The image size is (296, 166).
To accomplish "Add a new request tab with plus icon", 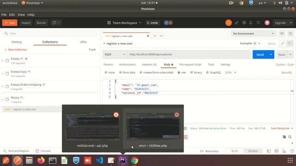I will [x=155, y=36].
